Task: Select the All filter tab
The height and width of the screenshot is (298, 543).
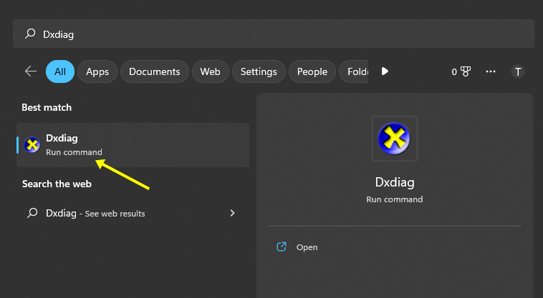Action: click(60, 71)
